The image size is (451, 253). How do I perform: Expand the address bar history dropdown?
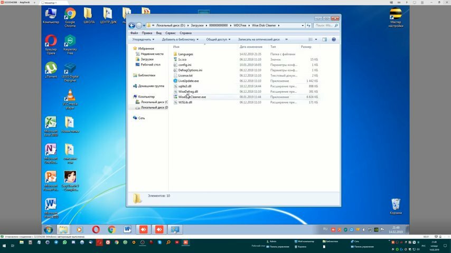[303, 25]
